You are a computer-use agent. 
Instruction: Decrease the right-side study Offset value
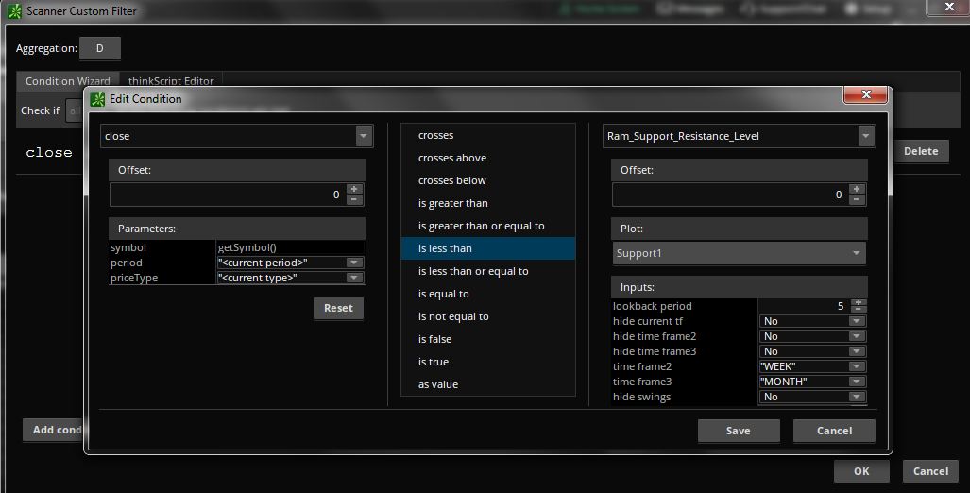click(857, 199)
